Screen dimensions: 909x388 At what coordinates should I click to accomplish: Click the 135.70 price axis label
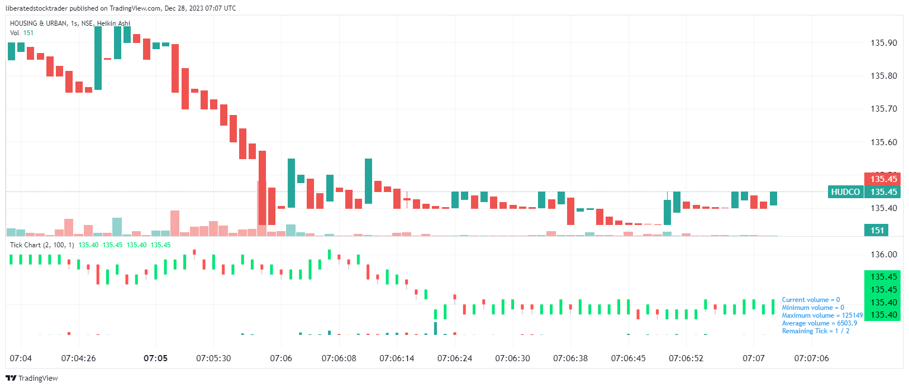point(883,109)
